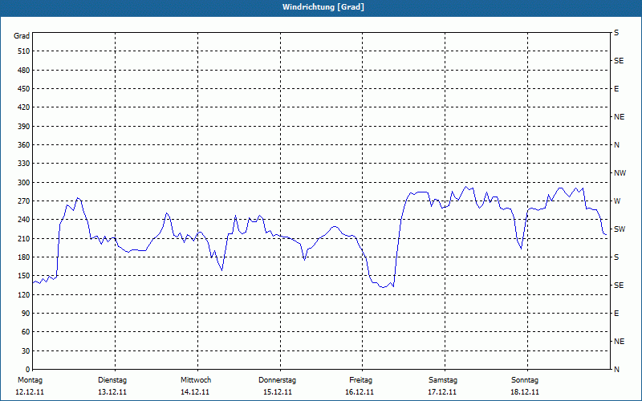Screen dimensions: 642x401
Task: Click the date '12.12.11'
Action: click(x=30, y=392)
